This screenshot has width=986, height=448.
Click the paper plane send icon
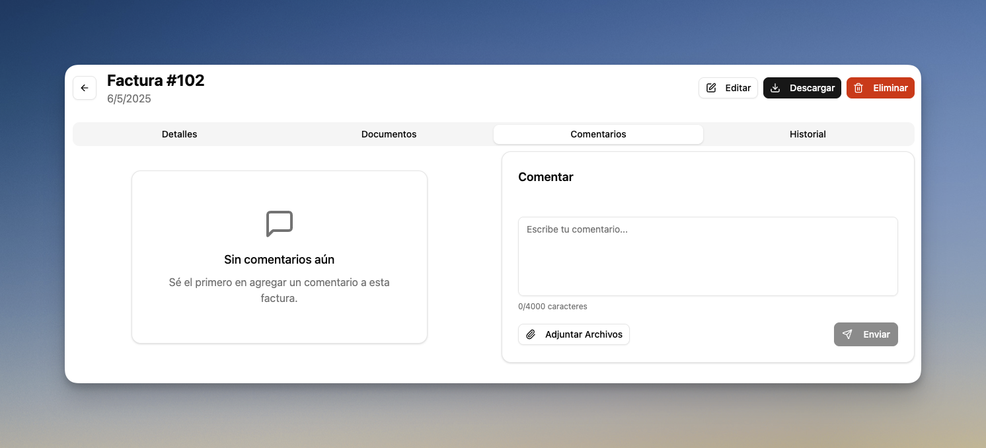(x=848, y=334)
